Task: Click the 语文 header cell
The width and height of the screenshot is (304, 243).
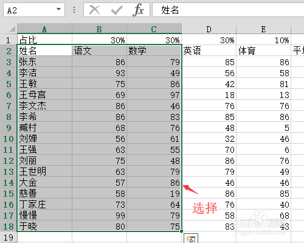Action: coord(99,51)
